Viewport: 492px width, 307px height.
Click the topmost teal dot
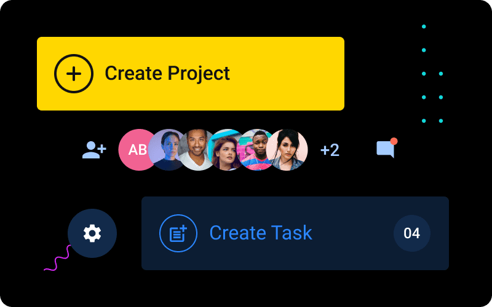424,26
